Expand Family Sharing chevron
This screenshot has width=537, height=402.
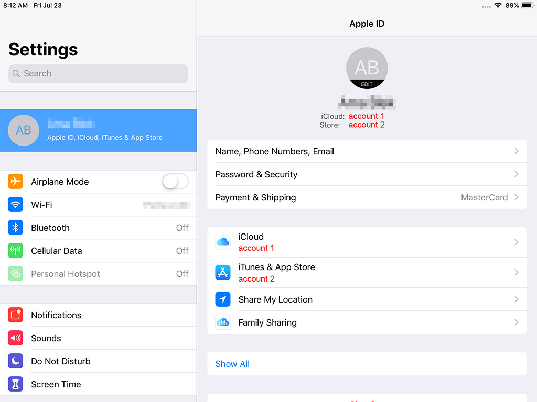coord(517,322)
